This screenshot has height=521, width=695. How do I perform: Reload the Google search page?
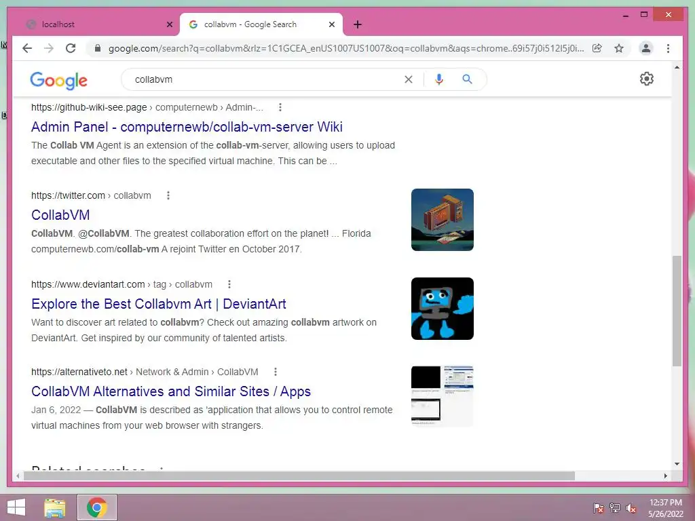point(71,48)
